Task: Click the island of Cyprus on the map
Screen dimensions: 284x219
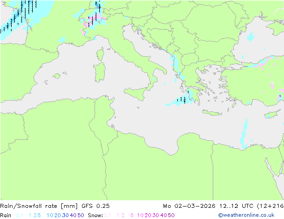Action: [x=272, y=114]
